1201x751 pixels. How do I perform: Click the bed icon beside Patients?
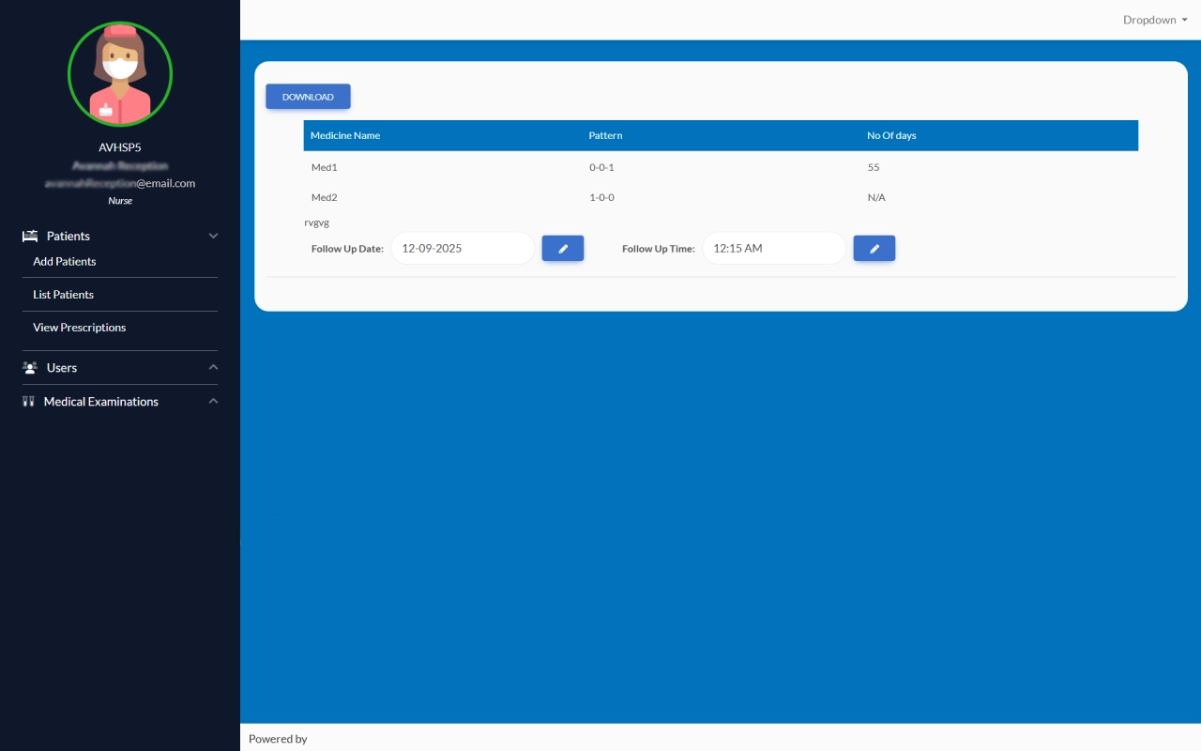[30, 237]
